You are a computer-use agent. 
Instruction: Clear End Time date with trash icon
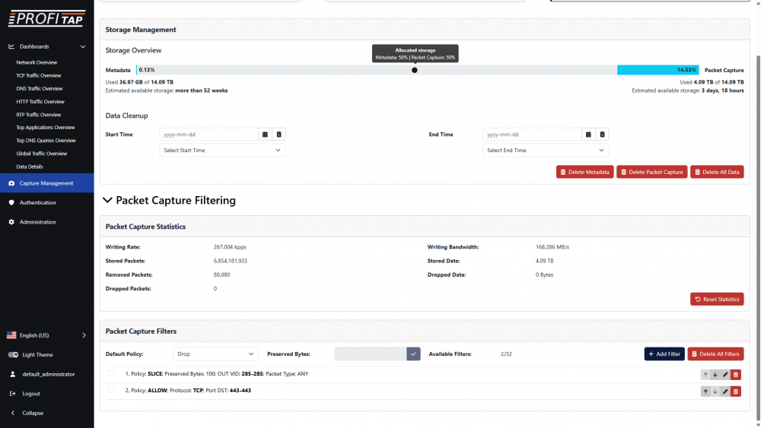click(x=602, y=135)
